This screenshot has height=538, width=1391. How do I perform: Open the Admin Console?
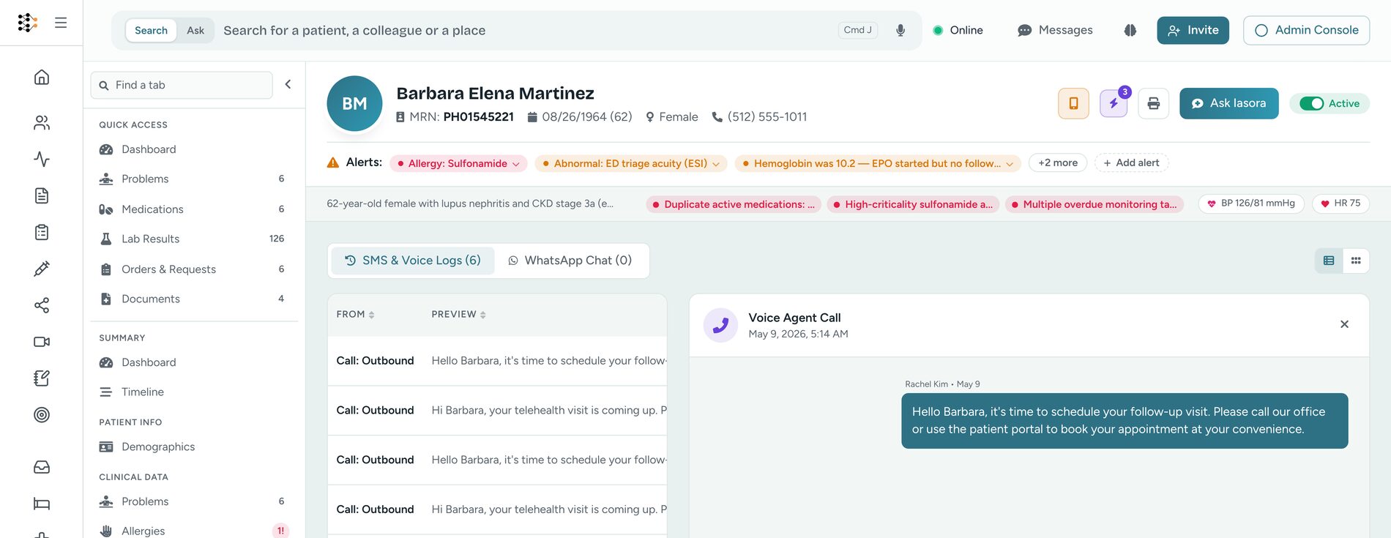click(1306, 30)
